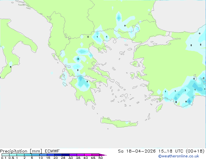This screenshot has width=206, height=159.
Task: Click the '[mm]' unit label
Action: [36, 151]
